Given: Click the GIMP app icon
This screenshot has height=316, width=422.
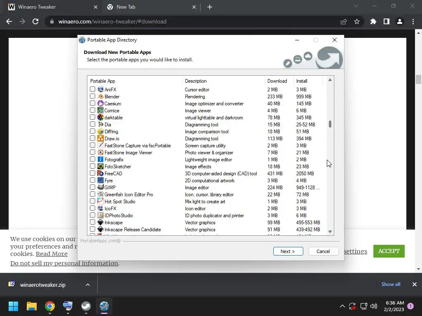Looking at the screenshot, I should click(x=101, y=187).
